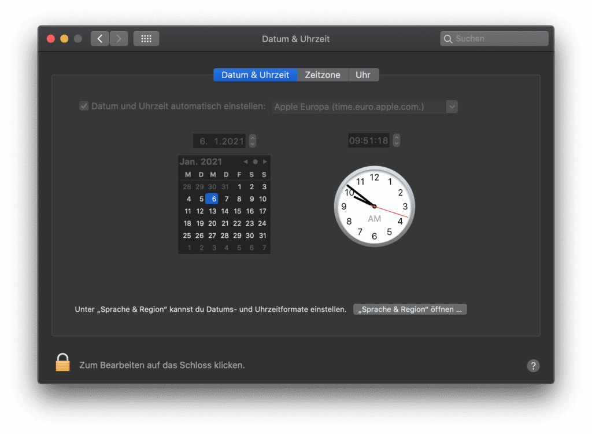Open the help question mark

pyautogui.click(x=533, y=366)
